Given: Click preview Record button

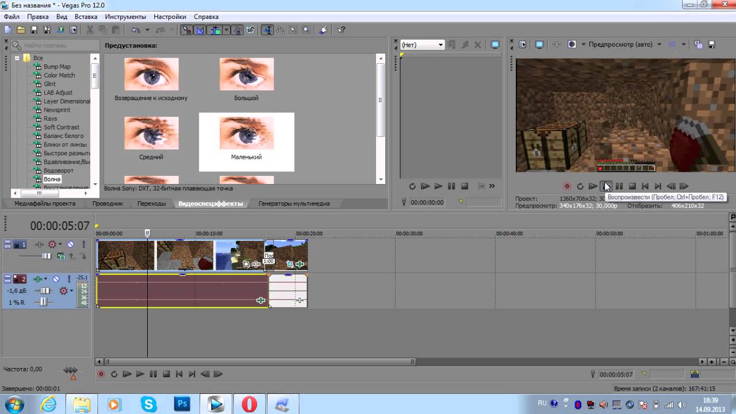Looking at the screenshot, I should click(567, 186).
